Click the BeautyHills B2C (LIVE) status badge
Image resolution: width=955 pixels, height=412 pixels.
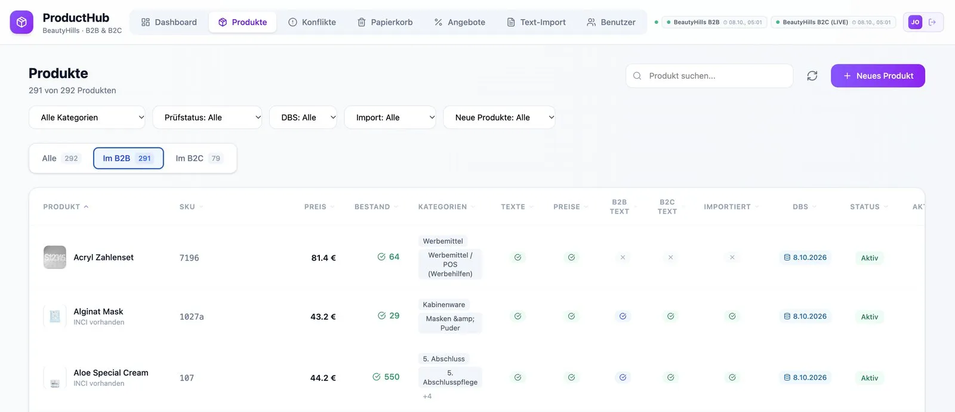(833, 22)
